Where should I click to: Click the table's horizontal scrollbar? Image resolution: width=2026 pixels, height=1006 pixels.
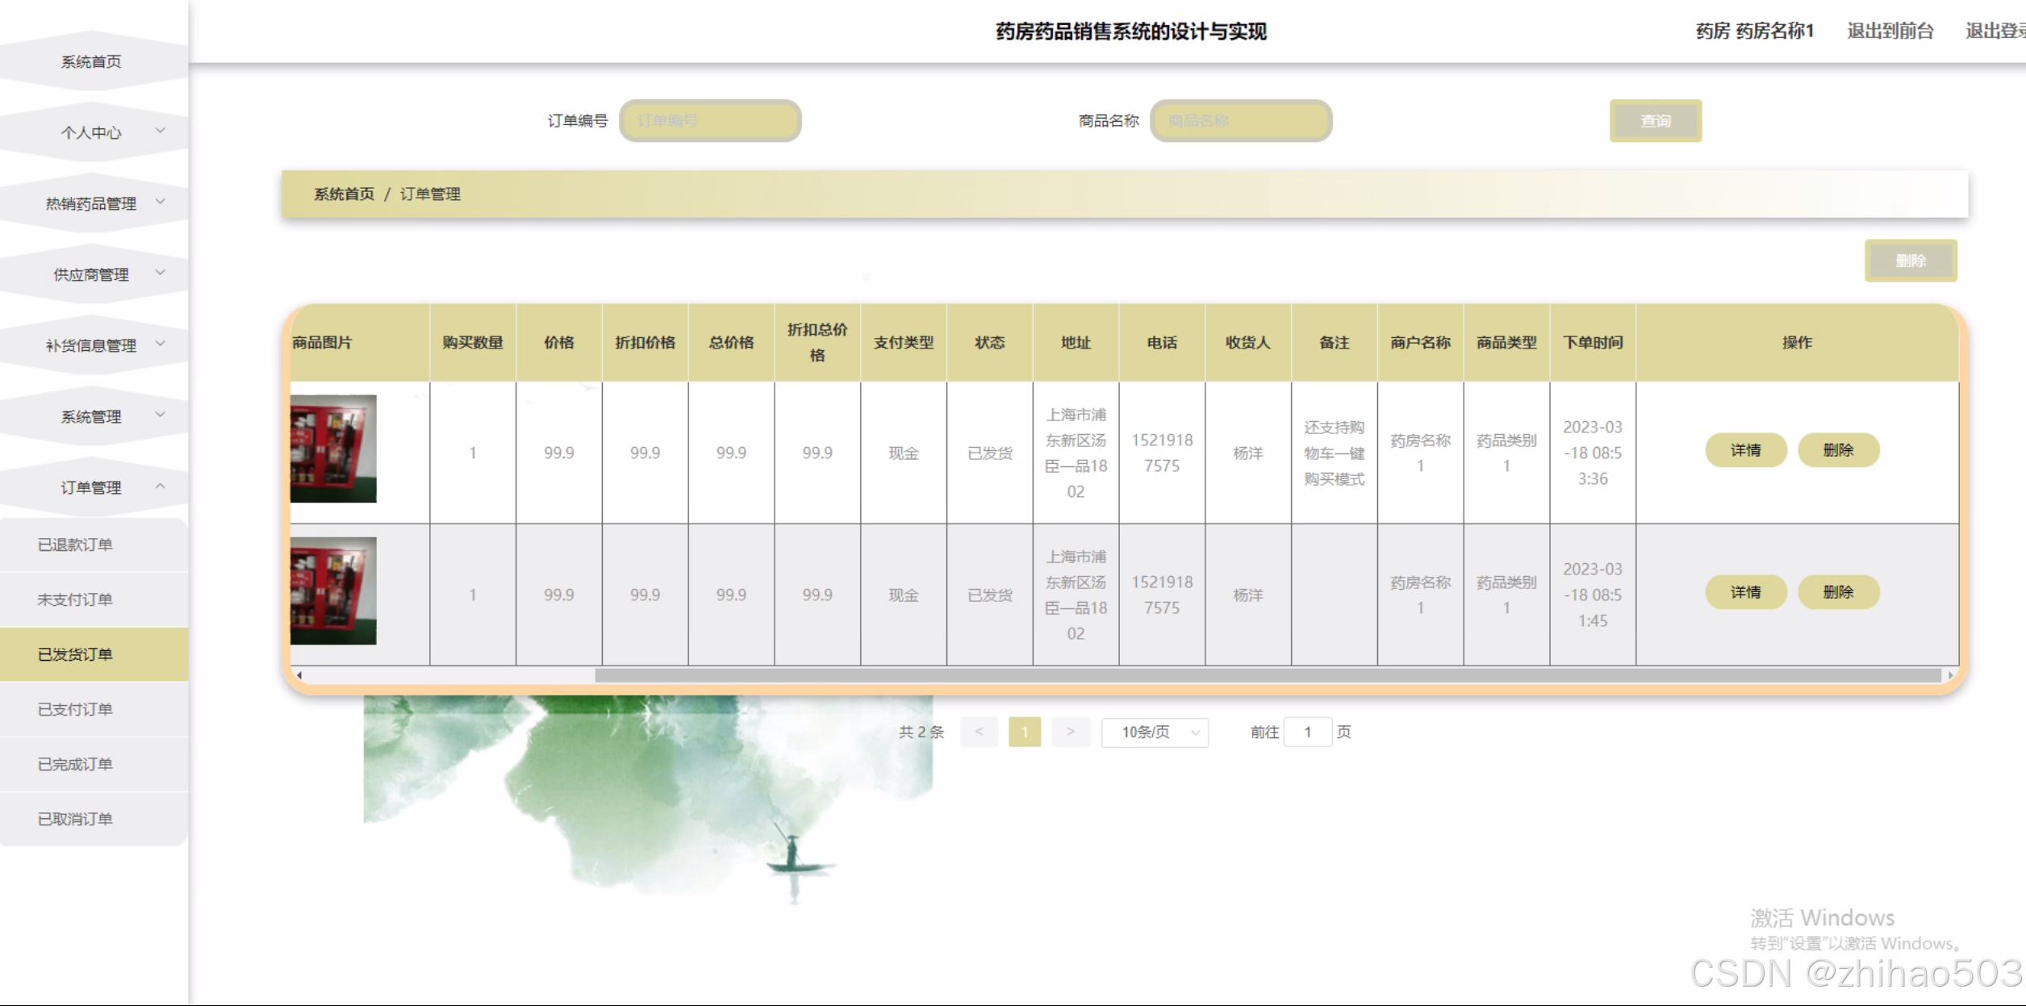click(1267, 675)
